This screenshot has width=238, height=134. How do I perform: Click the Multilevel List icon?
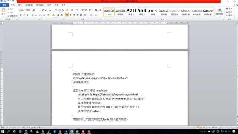click(77, 10)
